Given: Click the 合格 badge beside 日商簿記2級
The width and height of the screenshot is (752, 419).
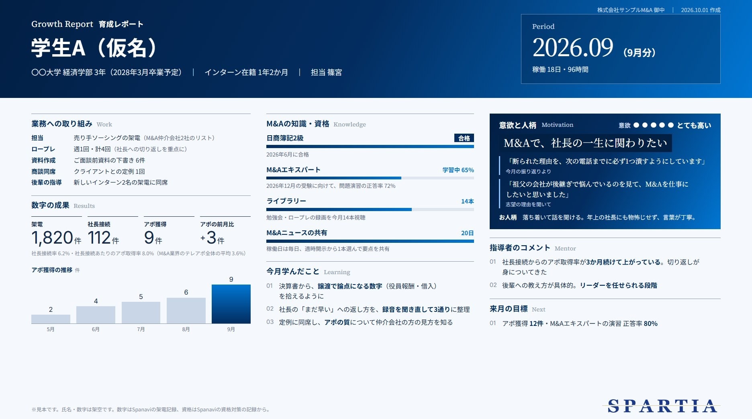Looking at the screenshot, I should [x=464, y=138].
